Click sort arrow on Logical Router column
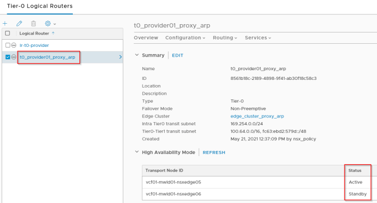This screenshot has height=203, width=377. (53, 33)
